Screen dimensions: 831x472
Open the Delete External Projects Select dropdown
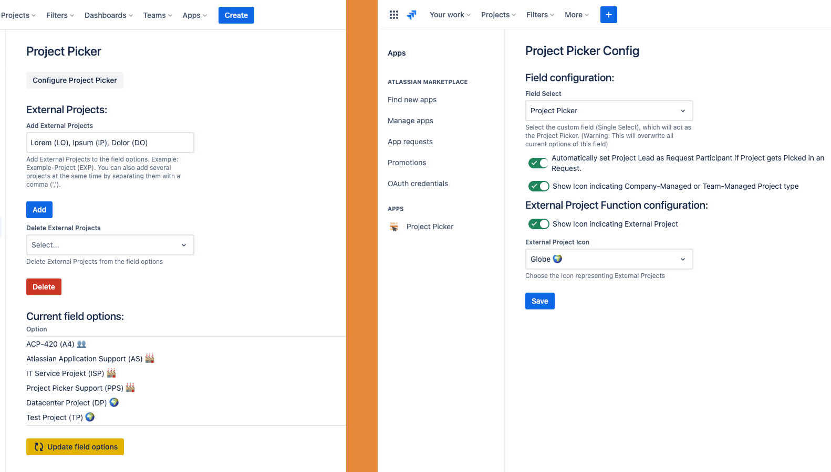pos(110,245)
